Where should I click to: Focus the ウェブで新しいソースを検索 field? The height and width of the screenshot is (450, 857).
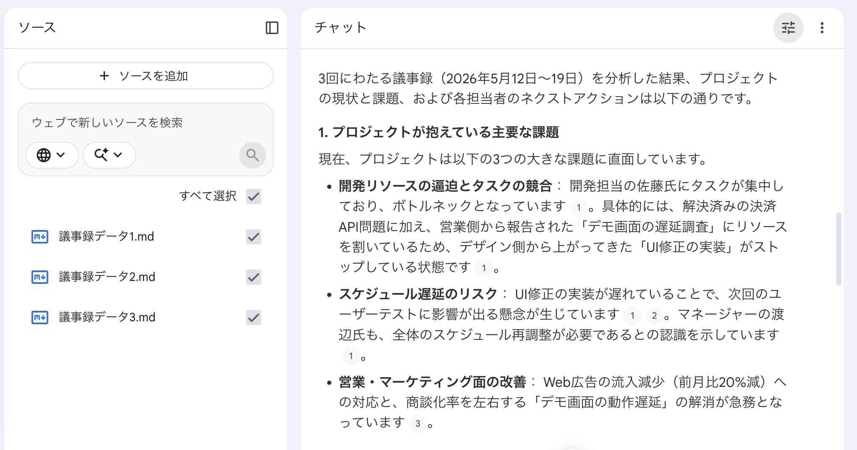point(145,123)
